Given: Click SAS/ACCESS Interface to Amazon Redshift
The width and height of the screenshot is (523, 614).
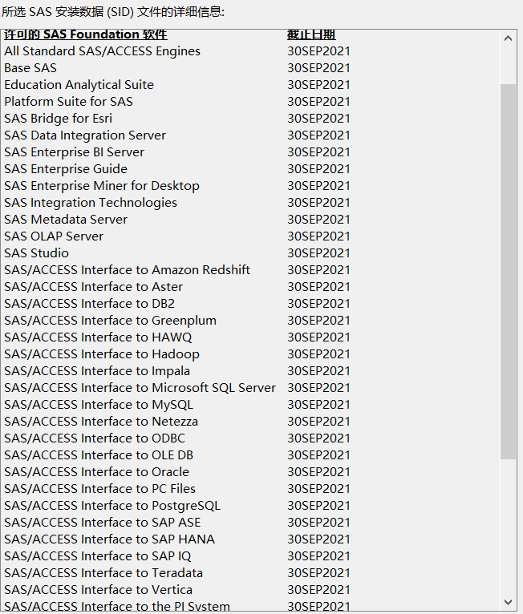Looking at the screenshot, I should [x=128, y=270].
